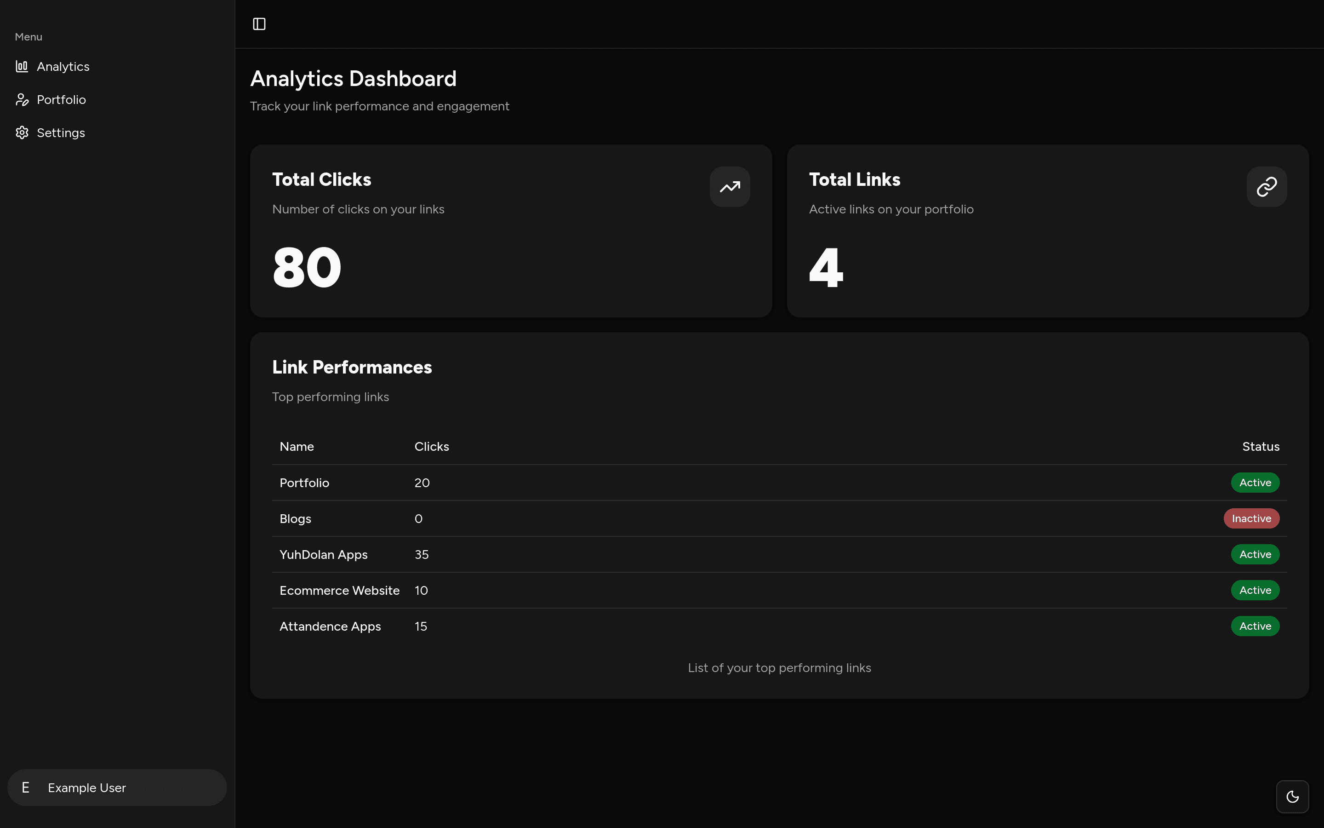1324x828 pixels.
Task: Click the Example User profile button
Action: pyautogui.click(x=116, y=788)
